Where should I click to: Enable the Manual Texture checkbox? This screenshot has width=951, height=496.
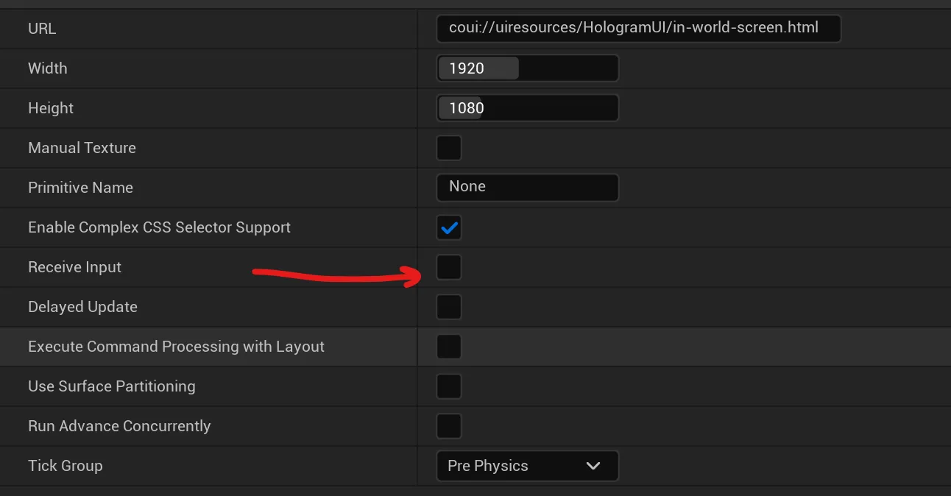click(449, 148)
